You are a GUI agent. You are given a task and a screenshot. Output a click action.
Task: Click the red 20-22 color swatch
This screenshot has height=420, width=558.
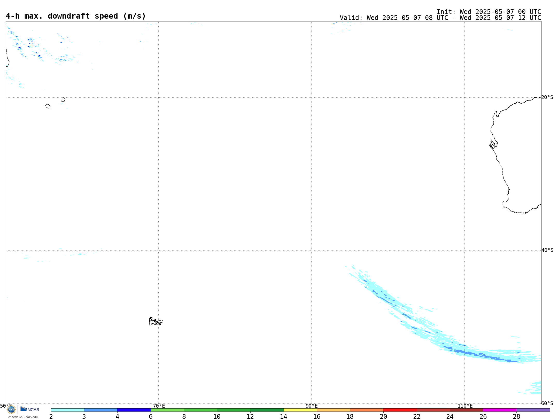click(400, 410)
